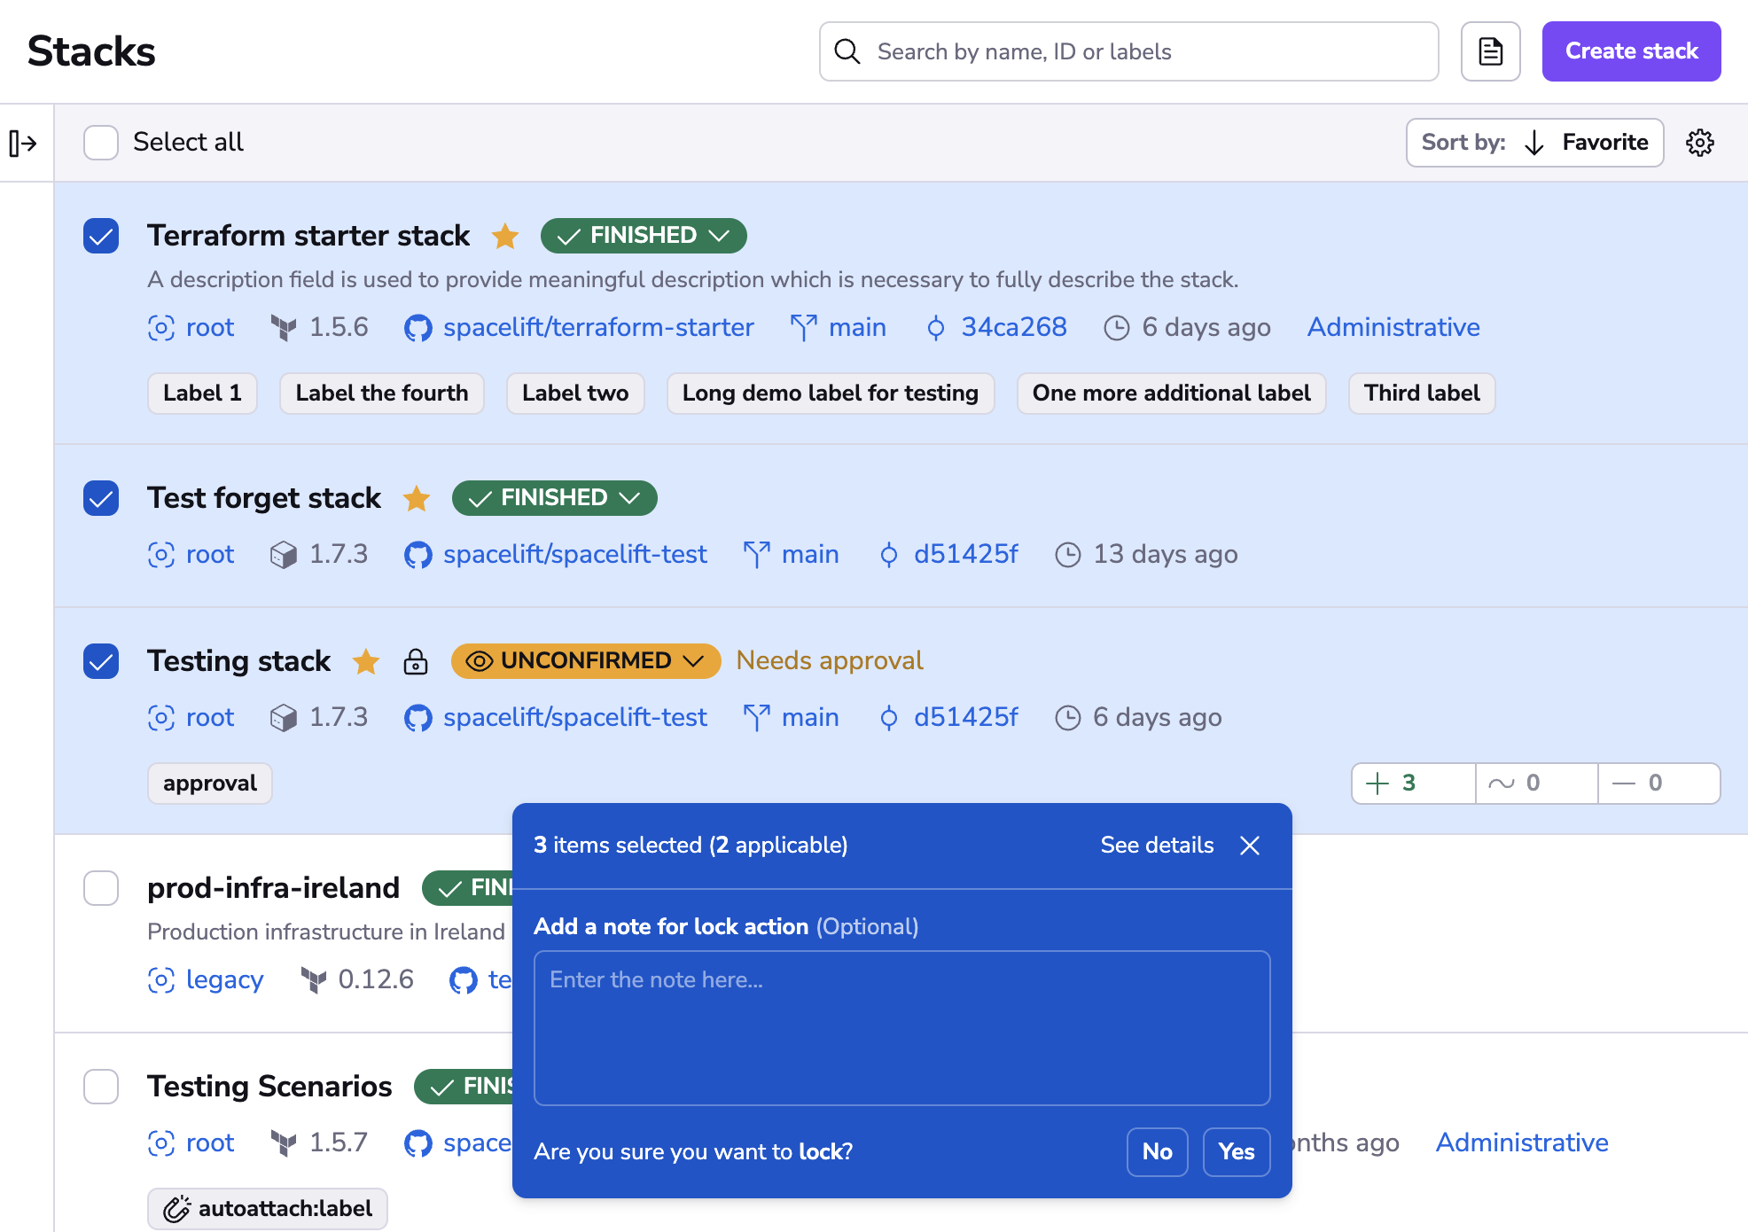Image resolution: width=1748 pixels, height=1232 pixels.
Task: Click GitHub icon for spacelift/terraform-starter
Action: coord(417,328)
